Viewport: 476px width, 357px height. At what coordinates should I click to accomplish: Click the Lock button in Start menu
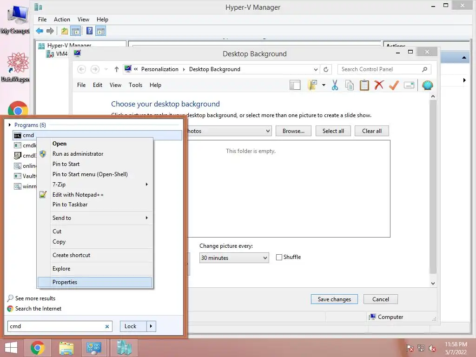tap(133, 326)
